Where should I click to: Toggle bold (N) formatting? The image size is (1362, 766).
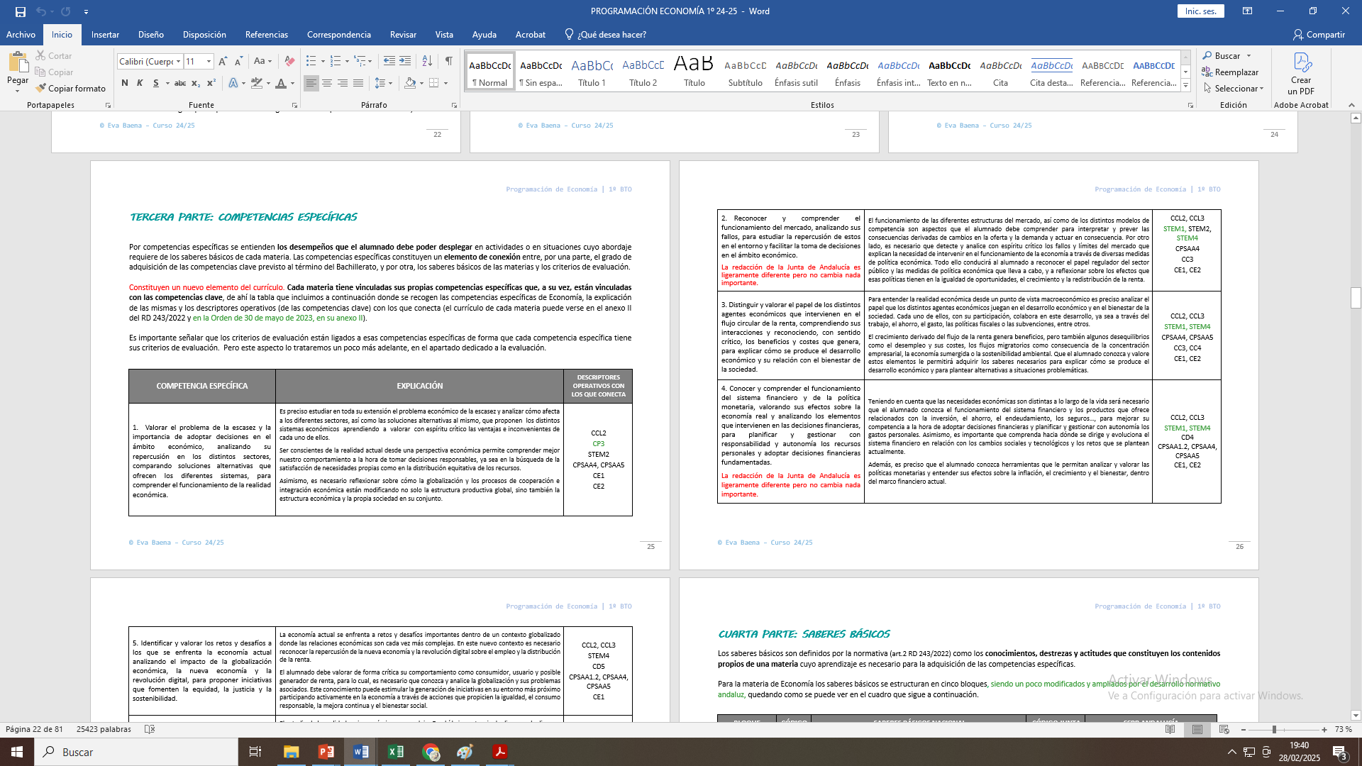click(x=125, y=84)
